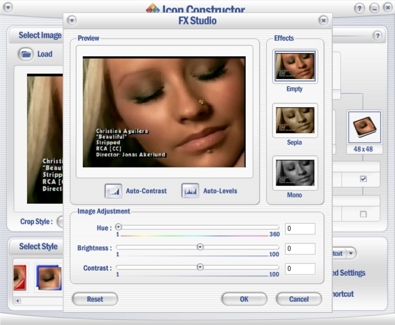Uncheck the checked option checkbox
395x325 pixels.
point(363,179)
